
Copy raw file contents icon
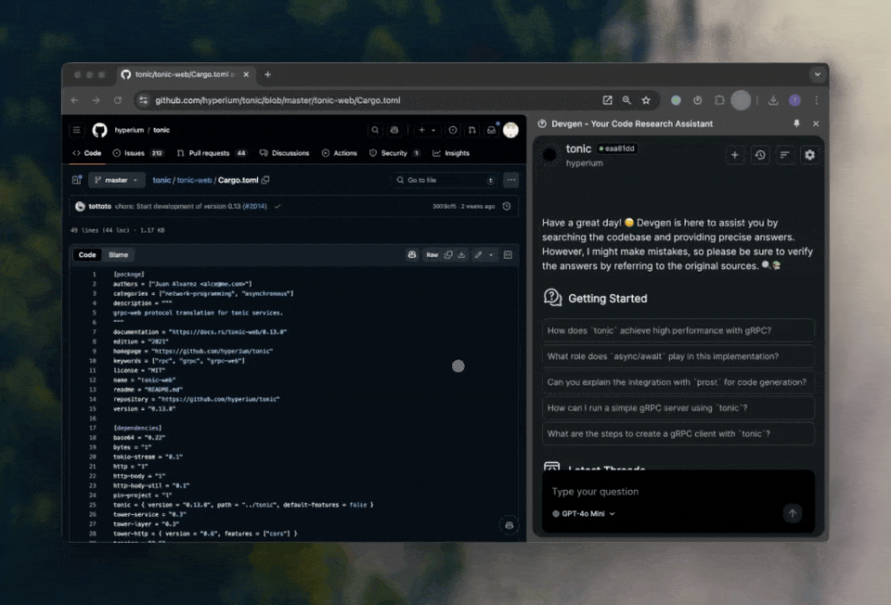tap(448, 254)
